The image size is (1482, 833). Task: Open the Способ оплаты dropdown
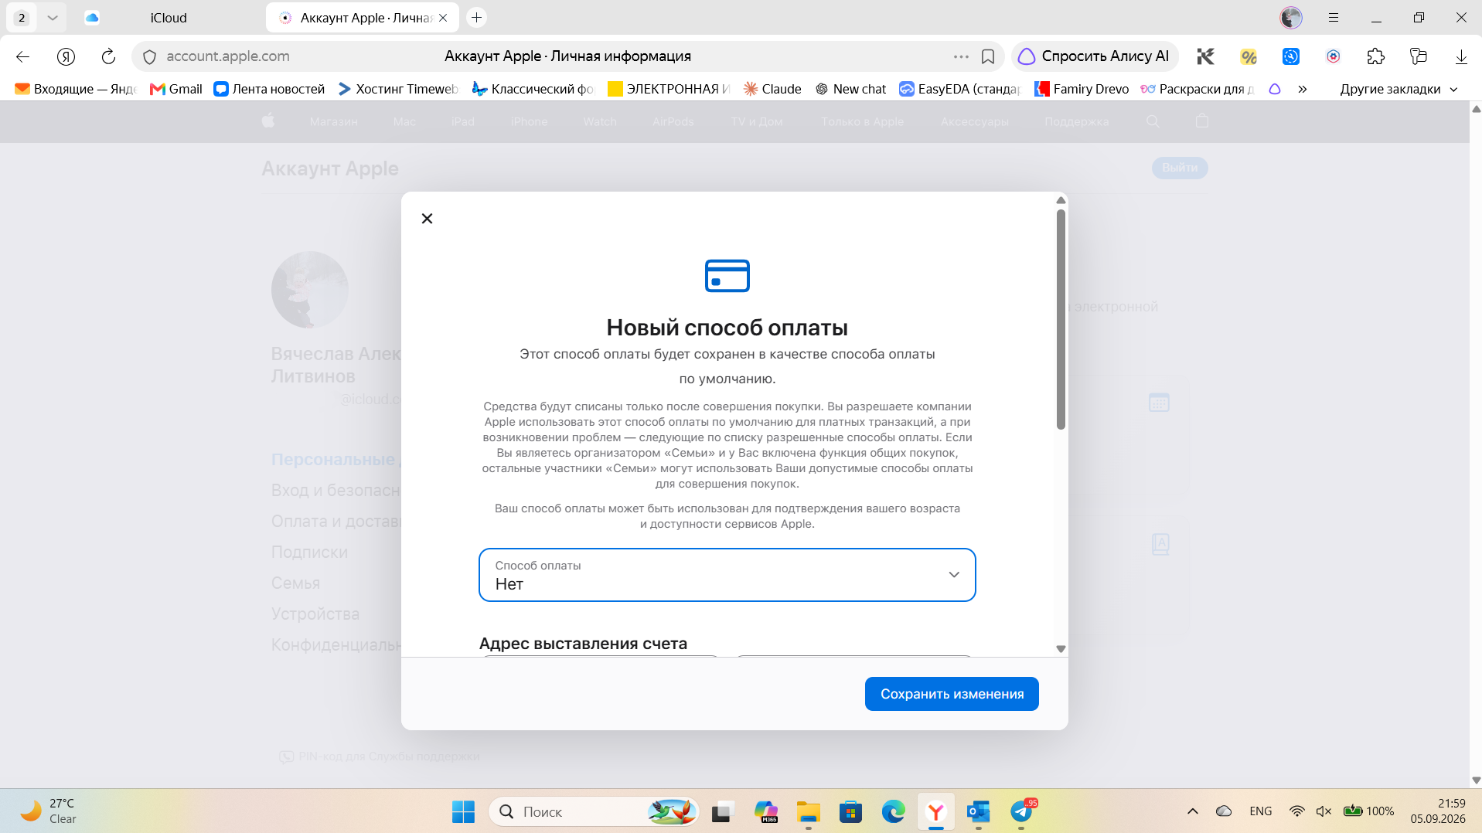(x=727, y=575)
